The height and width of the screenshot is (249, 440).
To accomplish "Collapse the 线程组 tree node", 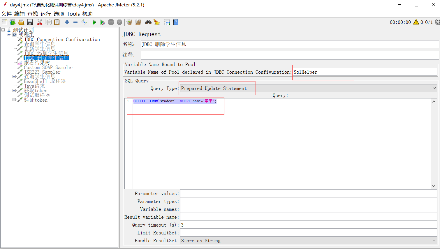I will (x=8, y=34).
